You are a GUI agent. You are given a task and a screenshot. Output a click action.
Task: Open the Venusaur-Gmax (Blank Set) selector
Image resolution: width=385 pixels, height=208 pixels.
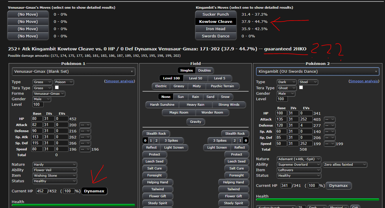tap(73, 71)
